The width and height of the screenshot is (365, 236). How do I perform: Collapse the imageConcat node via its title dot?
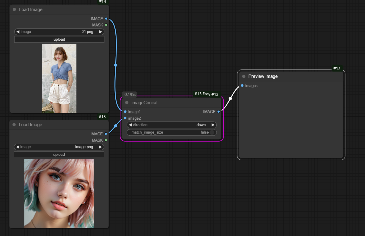click(x=127, y=103)
